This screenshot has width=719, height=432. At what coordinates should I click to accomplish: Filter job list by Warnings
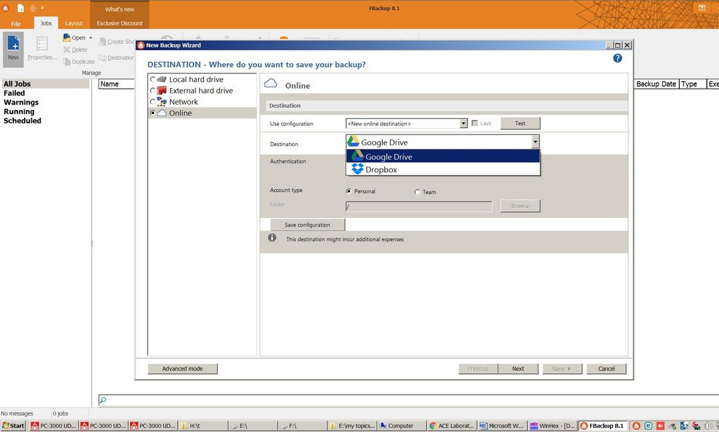pos(21,102)
